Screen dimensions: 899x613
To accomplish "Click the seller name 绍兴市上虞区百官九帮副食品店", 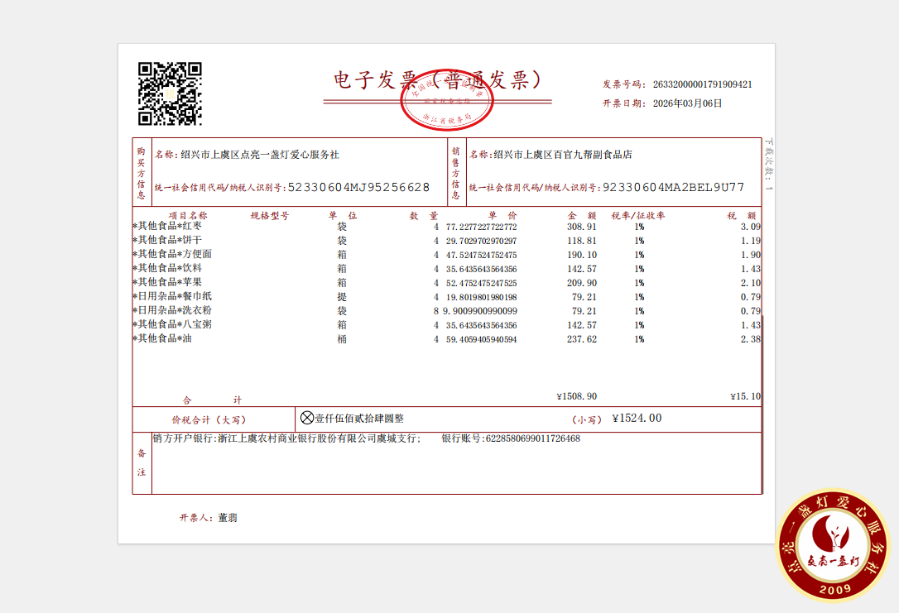I will pos(562,155).
